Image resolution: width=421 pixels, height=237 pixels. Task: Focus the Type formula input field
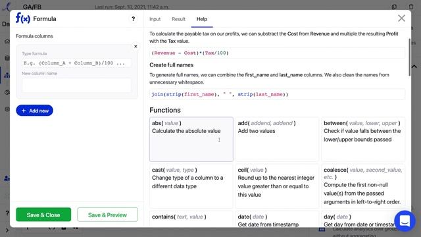[x=77, y=63]
